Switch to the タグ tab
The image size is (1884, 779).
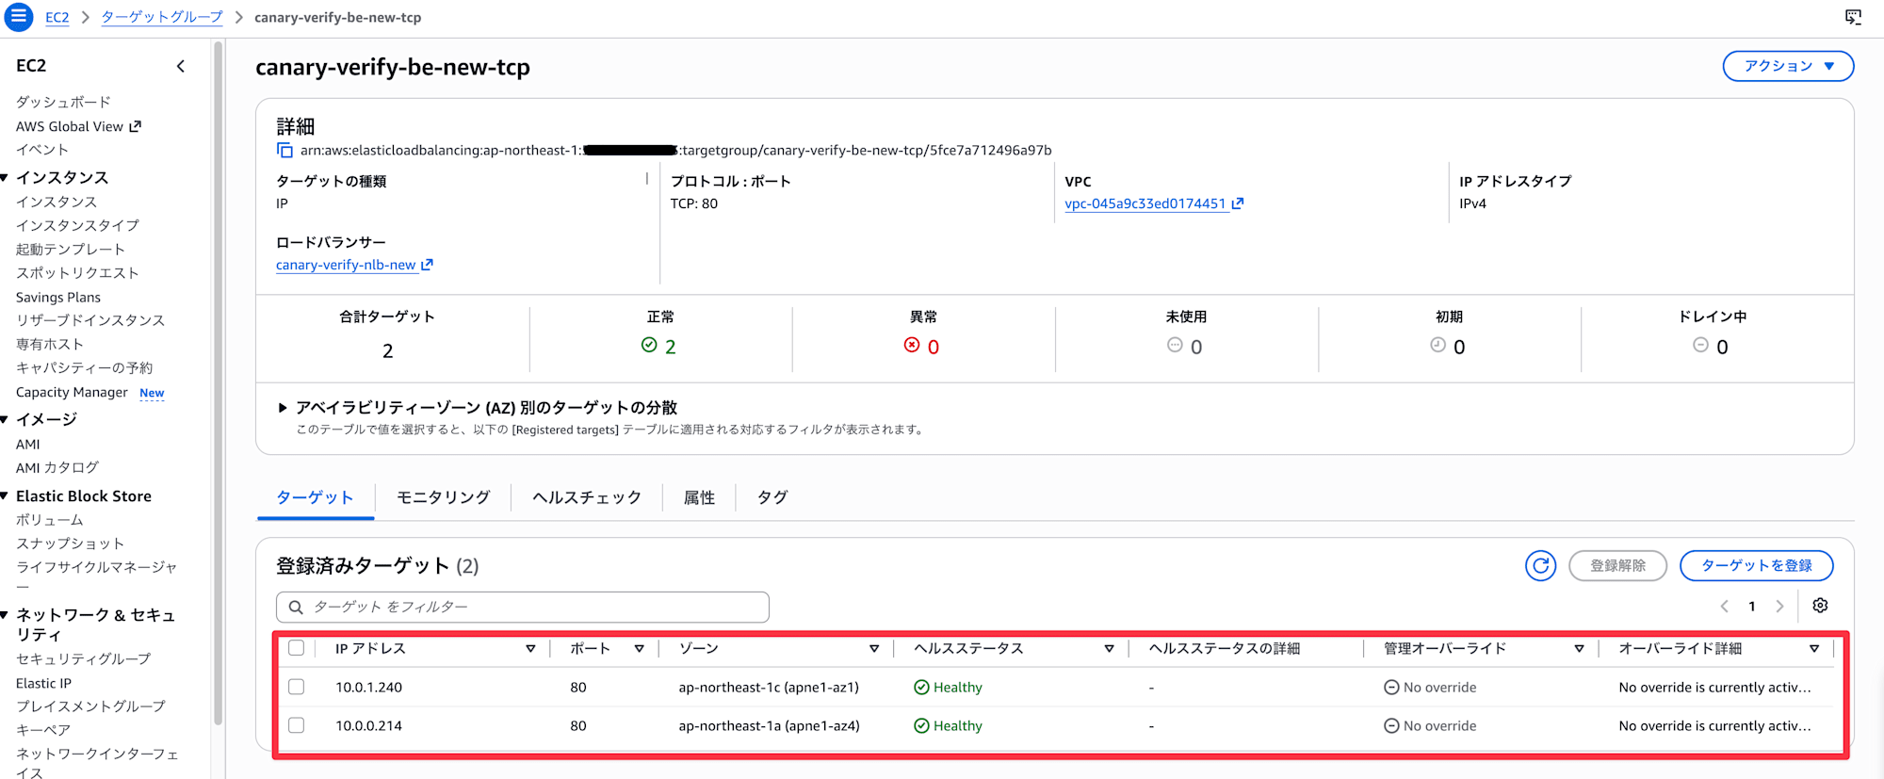[772, 497]
